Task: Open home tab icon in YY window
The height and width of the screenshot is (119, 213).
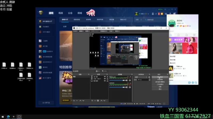Action: click(171, 35)
